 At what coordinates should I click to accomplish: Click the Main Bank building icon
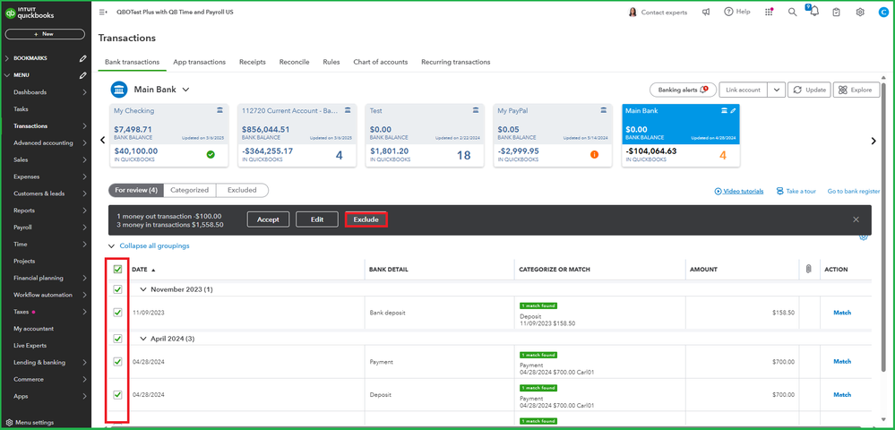(x=119, y=90)
